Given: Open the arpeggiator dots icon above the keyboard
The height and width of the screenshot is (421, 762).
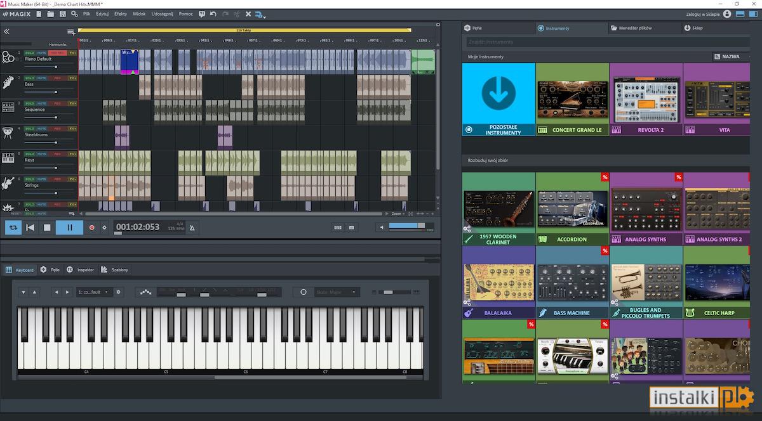Looking at the screenshot, I should coord(146,292).
